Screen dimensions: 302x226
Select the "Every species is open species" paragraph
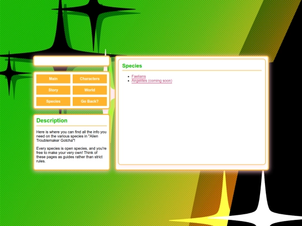[72, 155]
